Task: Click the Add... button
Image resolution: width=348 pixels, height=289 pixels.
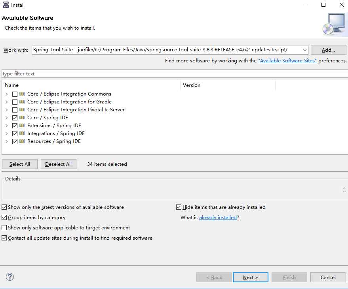Action: pyautogui.click(x=328, y=50)
